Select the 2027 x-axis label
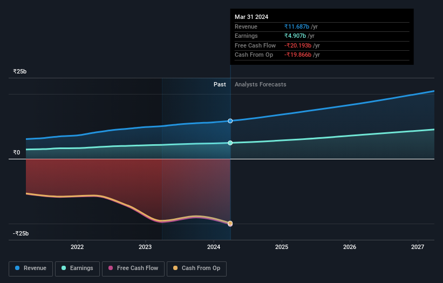 tap(418, 247)
